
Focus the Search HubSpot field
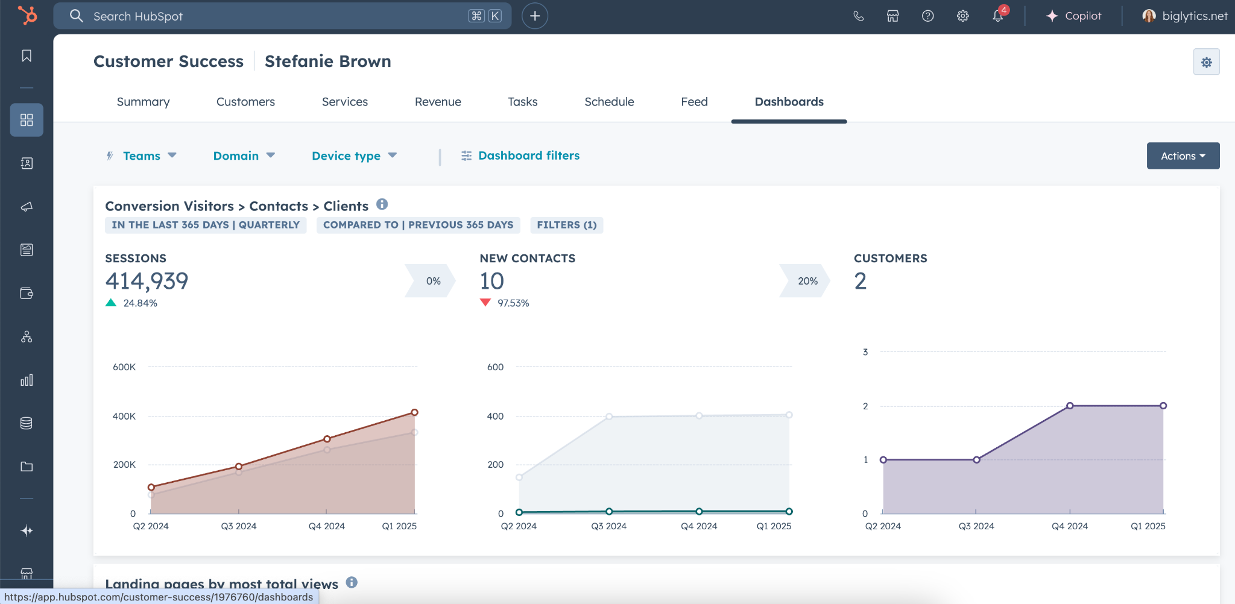[x=282, y=16]
